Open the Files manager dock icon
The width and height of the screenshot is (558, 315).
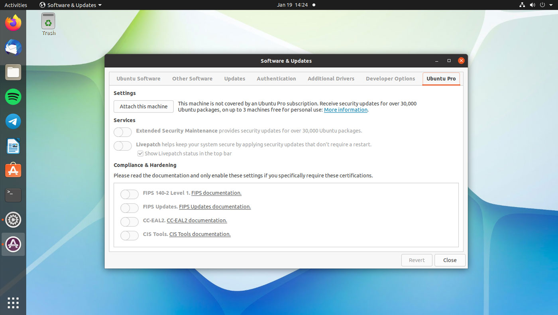click(13, 73)
